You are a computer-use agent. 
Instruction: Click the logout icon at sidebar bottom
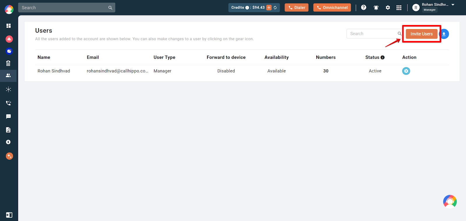[x=9, y=215]
